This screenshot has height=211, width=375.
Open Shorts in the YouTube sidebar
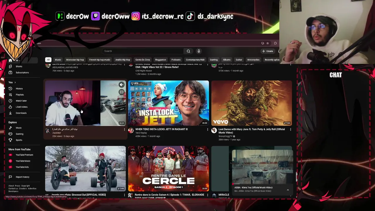pyautogui.click(x=19, y=67)
